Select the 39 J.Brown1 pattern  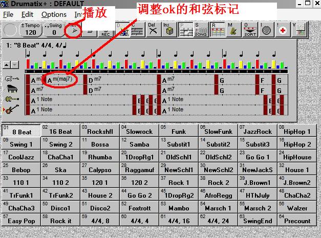tap(258, 181)
